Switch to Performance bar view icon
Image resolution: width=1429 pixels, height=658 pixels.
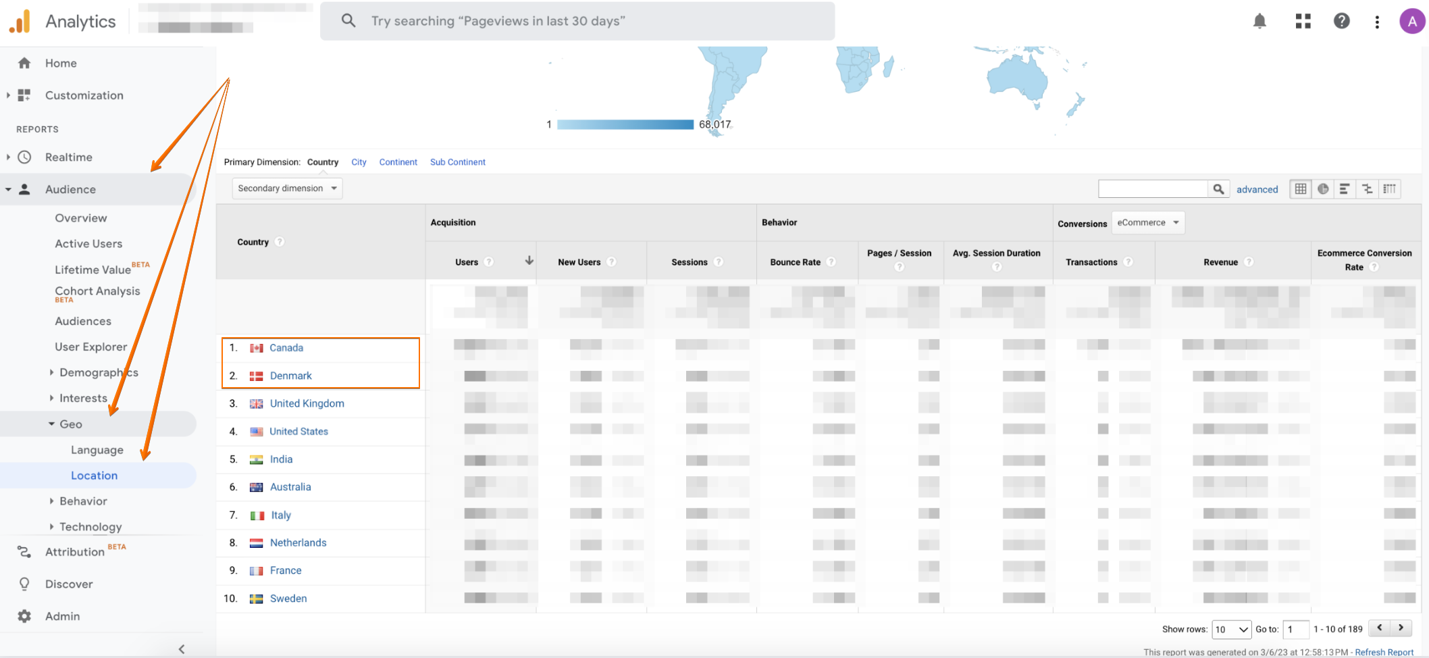(1345, 189)
